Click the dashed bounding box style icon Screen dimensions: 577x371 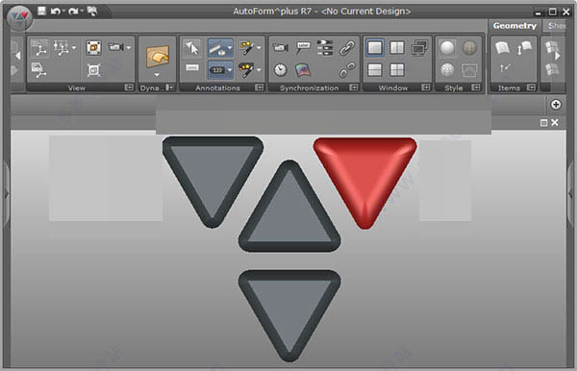469,70
